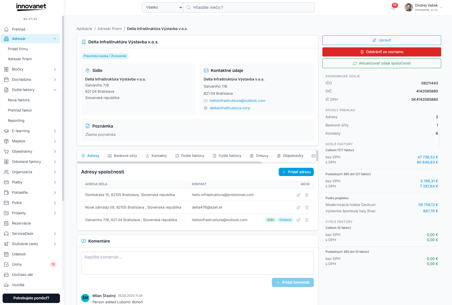The height and width of the screenshot is (305, 452).
Task: Delete the Domkárska 15 address row
Action: coord(307,195)
